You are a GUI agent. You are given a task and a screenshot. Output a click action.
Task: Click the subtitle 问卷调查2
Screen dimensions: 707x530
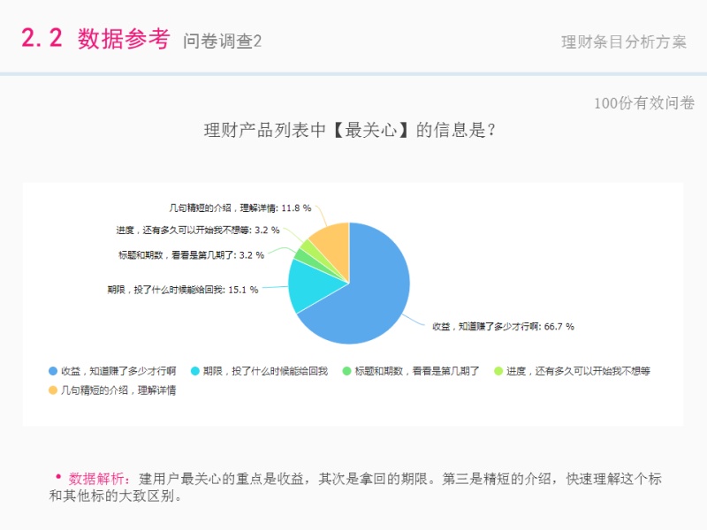coord(222,41)
